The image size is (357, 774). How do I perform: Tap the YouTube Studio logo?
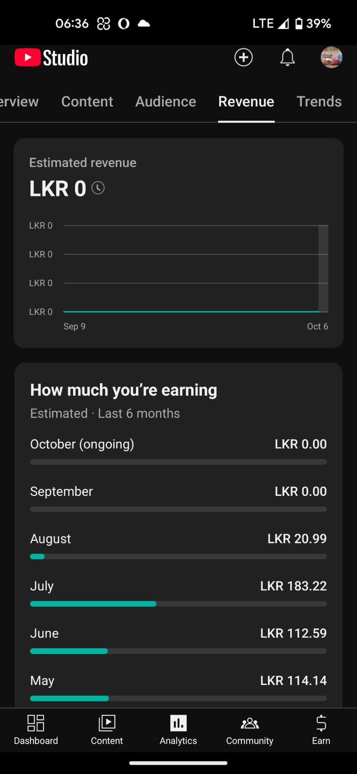tap(51, 58)
